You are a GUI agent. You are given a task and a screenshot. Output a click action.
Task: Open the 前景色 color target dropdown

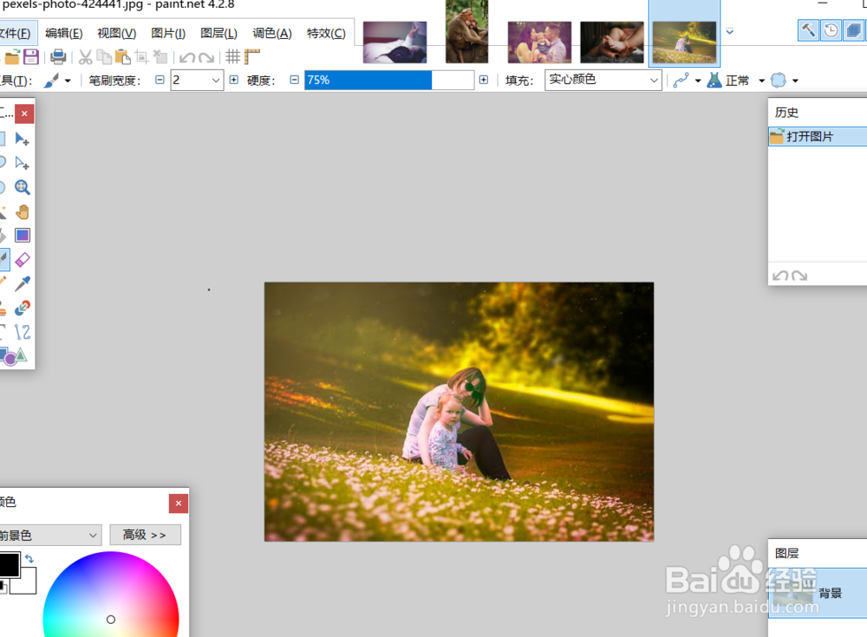(49, 536)
